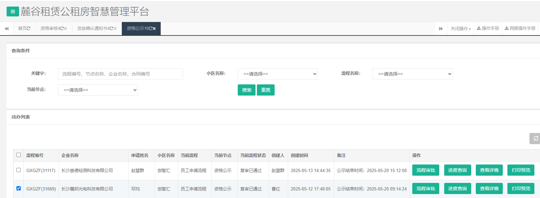Close the 发放确认通知书 tab via X icon

click(x=115, y=29)
